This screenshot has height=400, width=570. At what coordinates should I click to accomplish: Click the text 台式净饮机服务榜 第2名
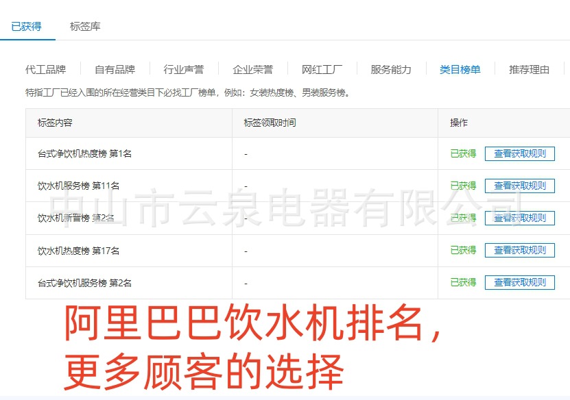point(84,283)
